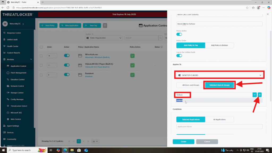Choose Selected Applications condition
Viewport: 272px width, 153px height.
[x=191, y=120]
